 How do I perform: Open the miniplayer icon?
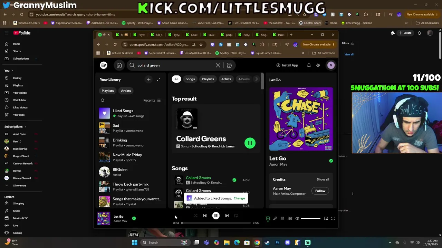coord(326,218)
